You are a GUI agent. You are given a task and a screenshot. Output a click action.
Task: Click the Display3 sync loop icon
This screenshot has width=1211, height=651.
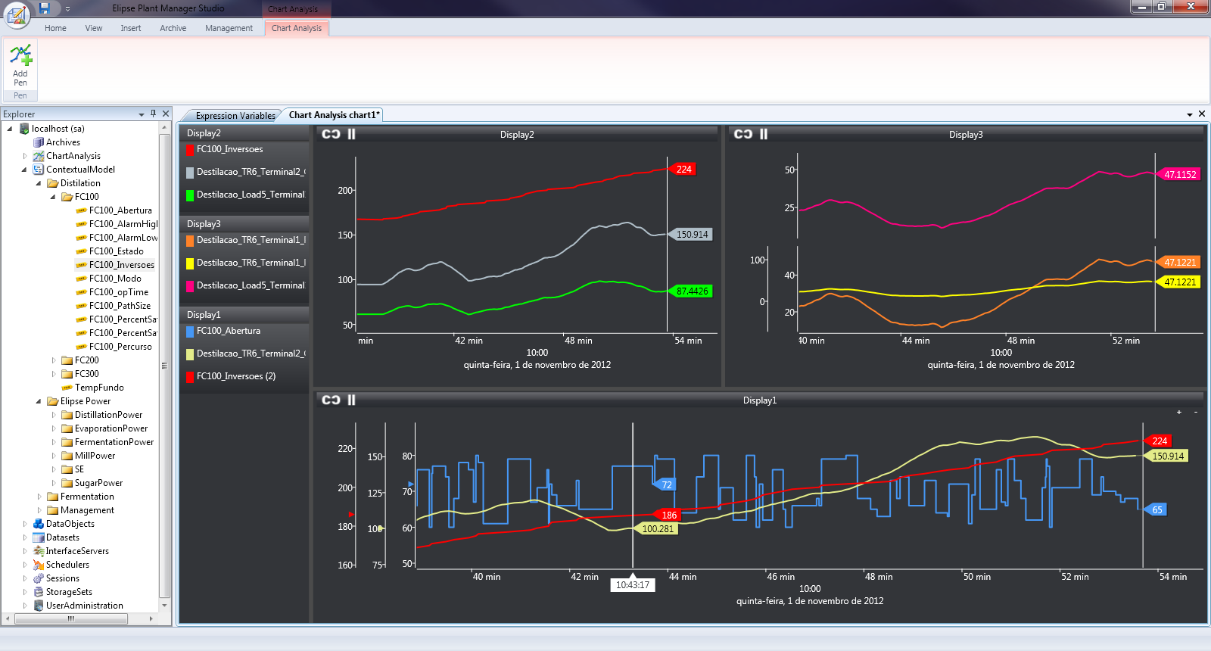point(743,134)
